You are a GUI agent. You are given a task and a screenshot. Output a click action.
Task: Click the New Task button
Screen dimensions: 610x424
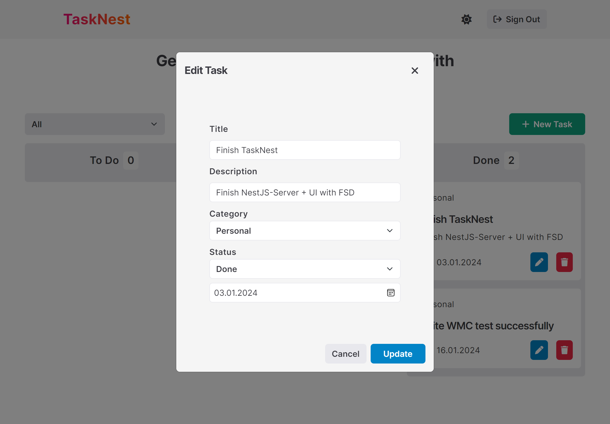(547, 124)
